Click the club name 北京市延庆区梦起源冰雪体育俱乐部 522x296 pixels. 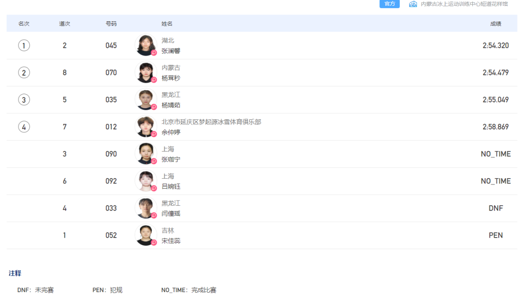click(x=211, y=122)
